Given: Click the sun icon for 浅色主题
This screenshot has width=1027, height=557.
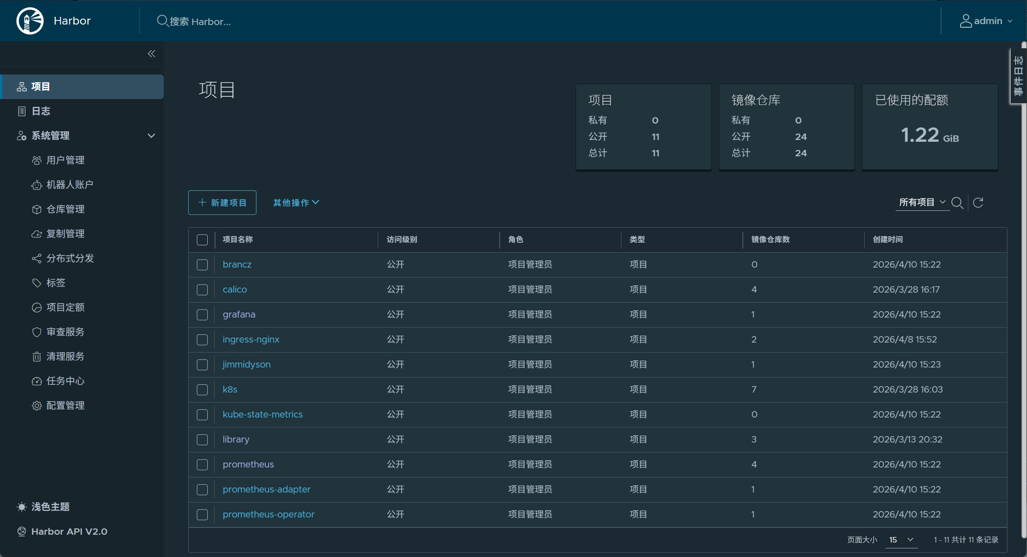Looking at the screenshot, I should coord(21,507).
